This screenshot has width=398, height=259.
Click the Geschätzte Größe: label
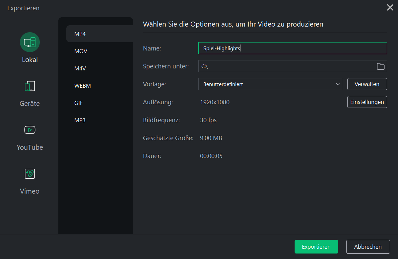pos(168,138)
